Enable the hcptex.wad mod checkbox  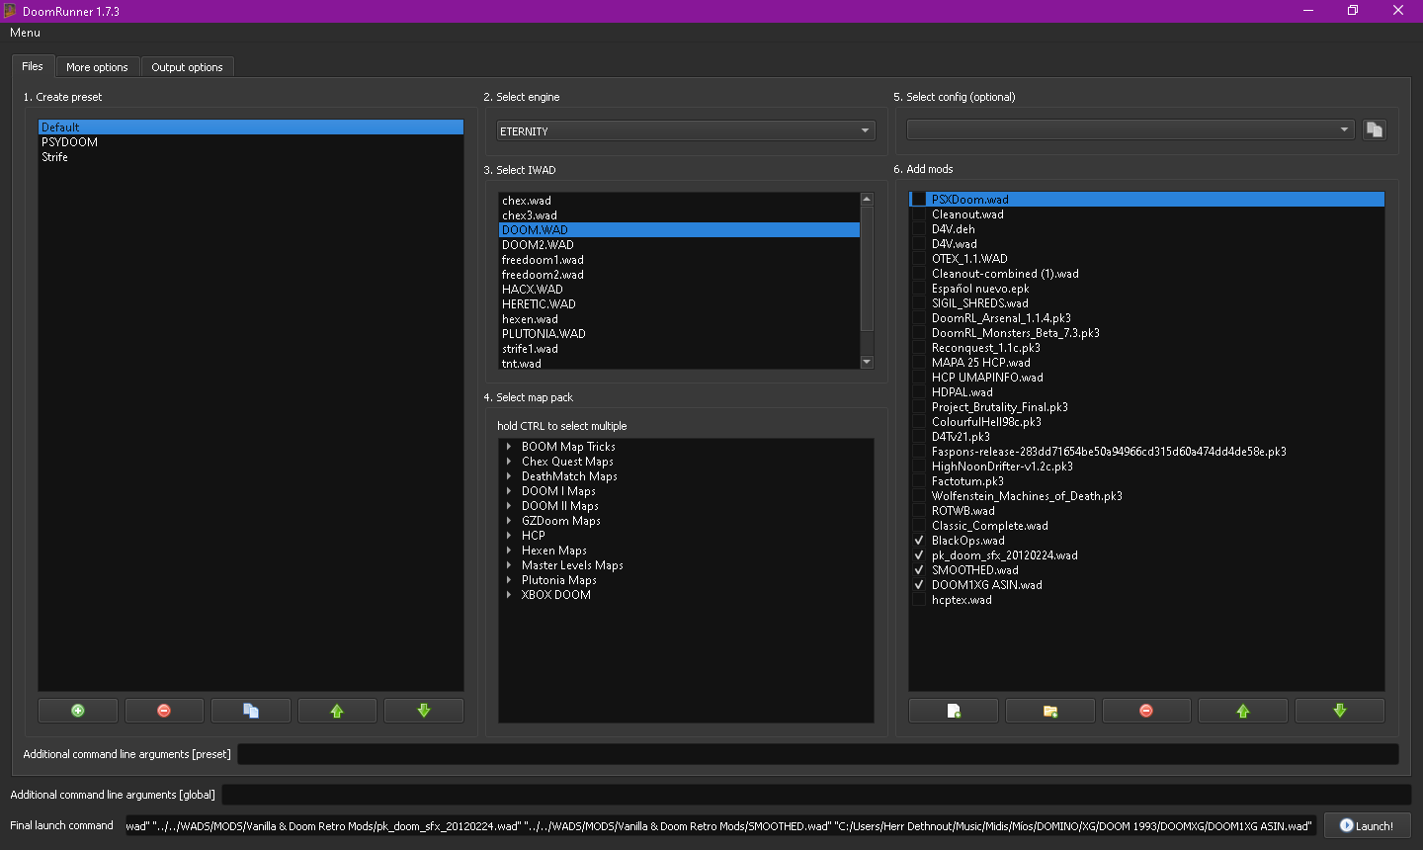(919, 600)
